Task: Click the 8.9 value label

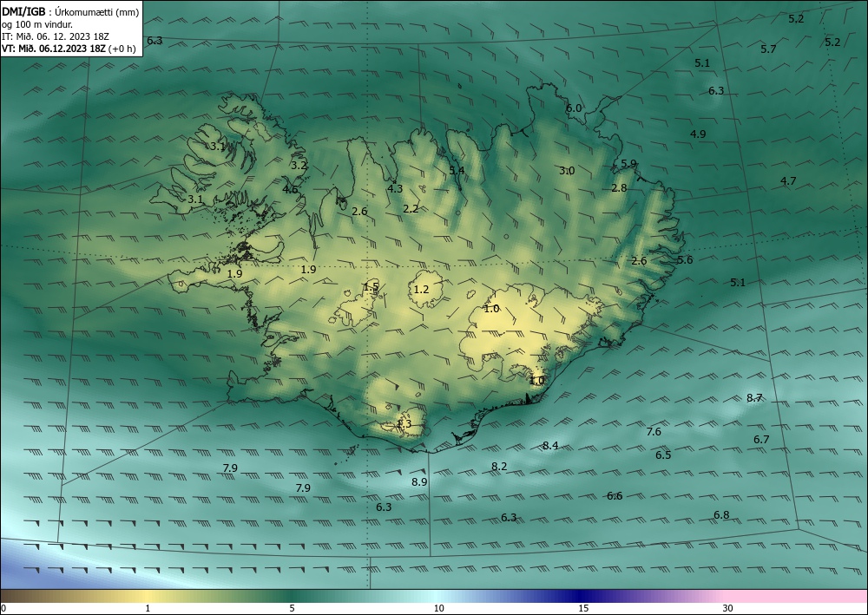Action: pos(419,481)
